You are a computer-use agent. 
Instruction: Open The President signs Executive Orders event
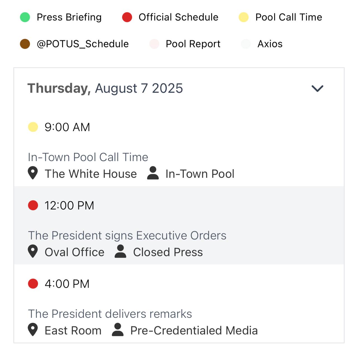[179, 225]
